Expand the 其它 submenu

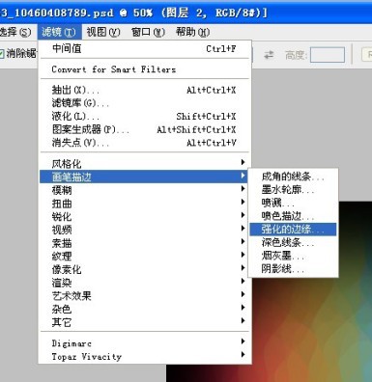(x=144, y=322)
